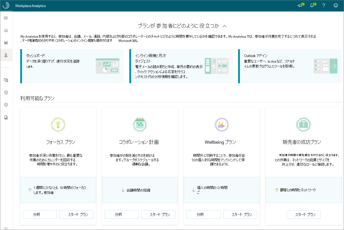This screenshot has height=230, width=344.
Task: Click the Wellbeing プラン title
Action: pyautogui.click(x=220, y=142)
